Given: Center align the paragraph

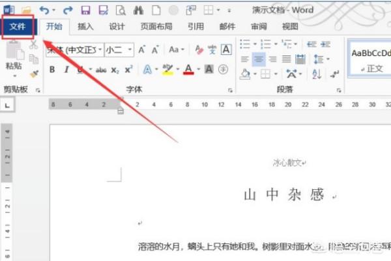Looking at the screenshot, I should [x=258, y=58].
